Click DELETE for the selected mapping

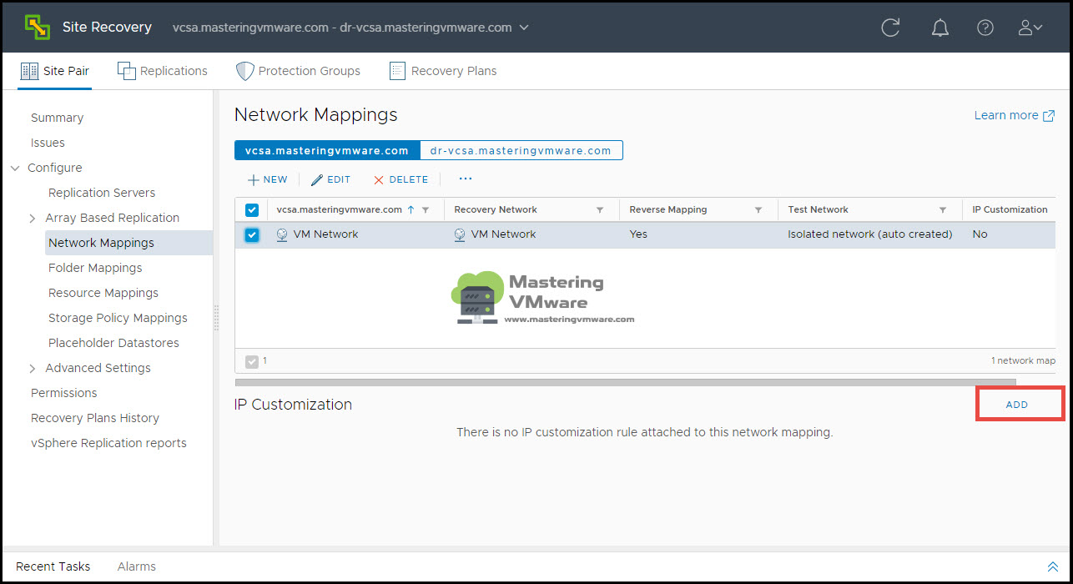point(400,179)
